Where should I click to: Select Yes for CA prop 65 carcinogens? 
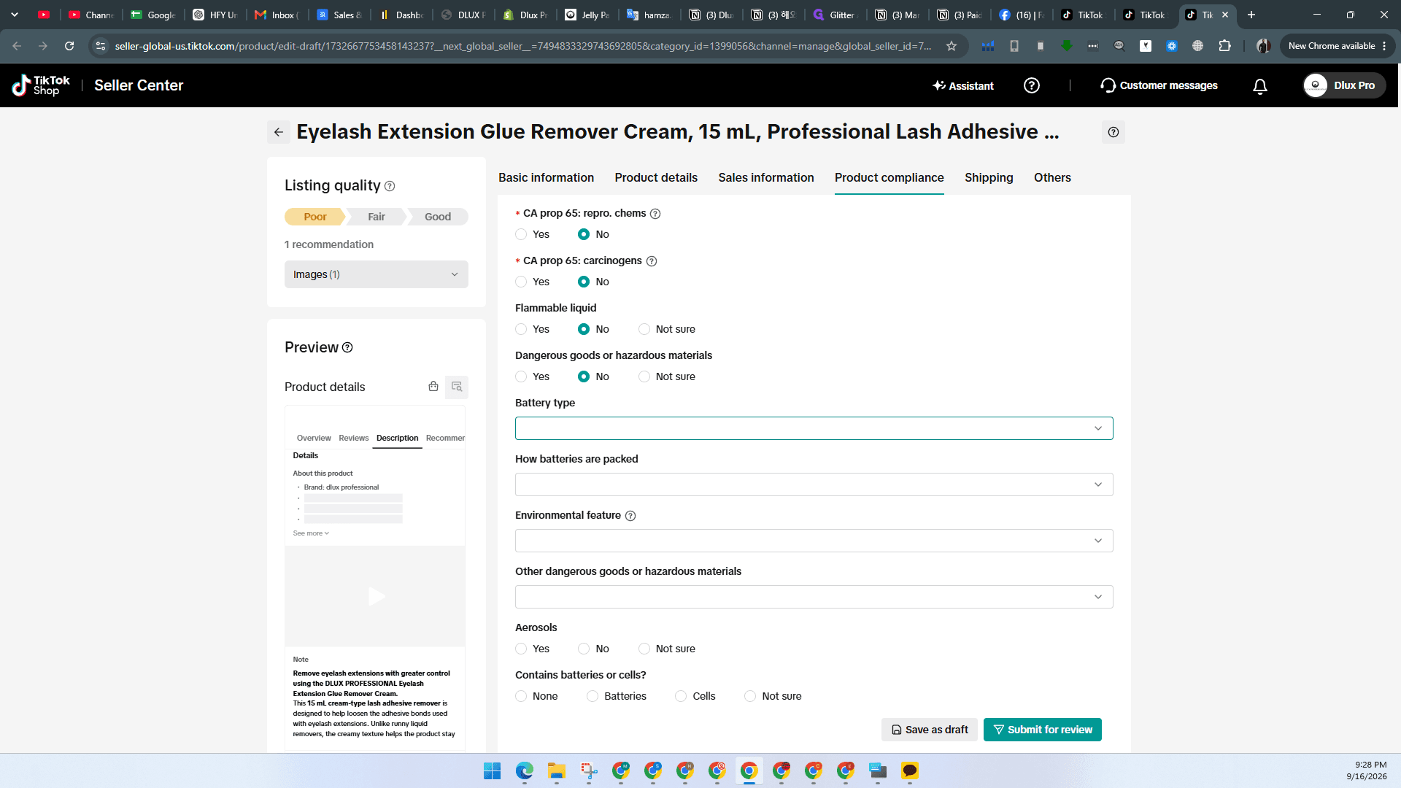(x=521, y=282)
